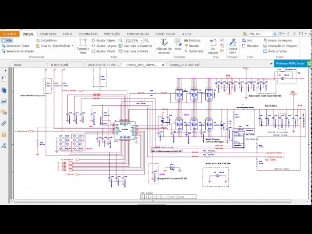Select the Mão hand tool
The image size is (312, 234).
point(6,40)
